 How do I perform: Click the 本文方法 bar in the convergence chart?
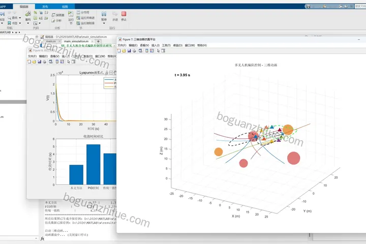click(76, 175)
